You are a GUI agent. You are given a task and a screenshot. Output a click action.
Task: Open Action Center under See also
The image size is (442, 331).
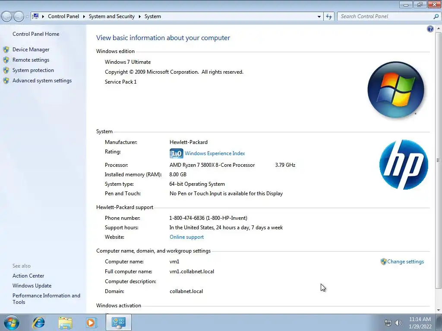(28, 276)
